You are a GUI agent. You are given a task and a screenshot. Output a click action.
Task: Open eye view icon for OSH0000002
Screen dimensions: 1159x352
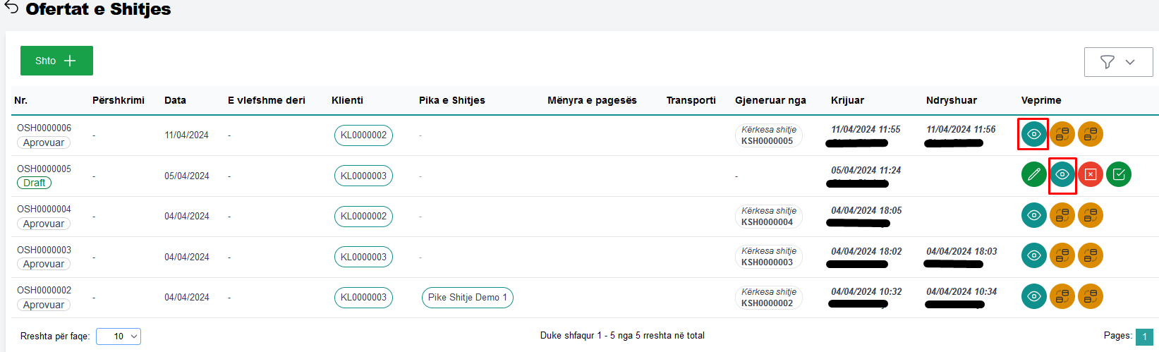point(1033,296)
